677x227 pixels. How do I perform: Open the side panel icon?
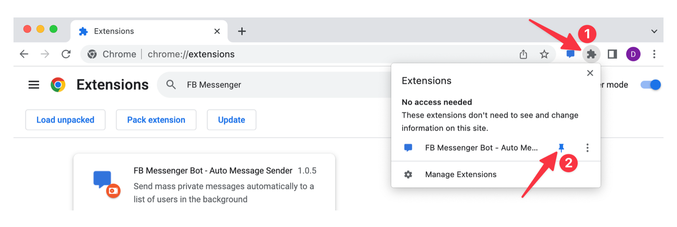pos(612,55)
